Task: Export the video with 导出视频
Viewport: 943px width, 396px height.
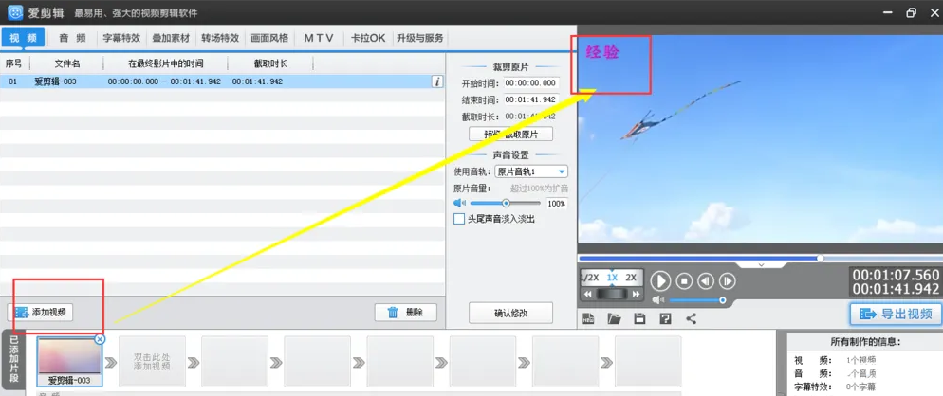Action: (x=897, y=314)
